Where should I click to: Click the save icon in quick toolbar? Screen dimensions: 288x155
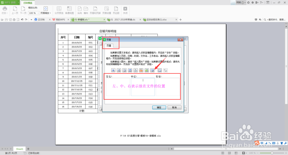[x=6, y=20]
